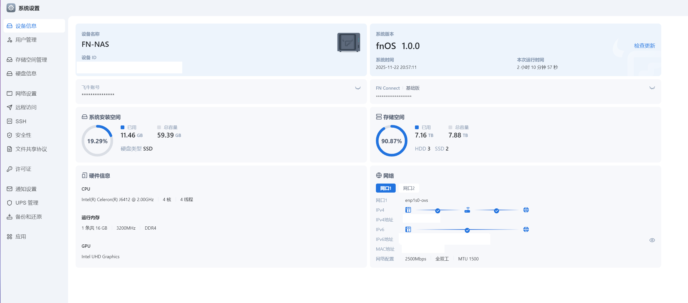Screen dimensions: 688x303
Task: Click the SSH terminal icon
Action: pyautogui.click(x=10, y=121)
